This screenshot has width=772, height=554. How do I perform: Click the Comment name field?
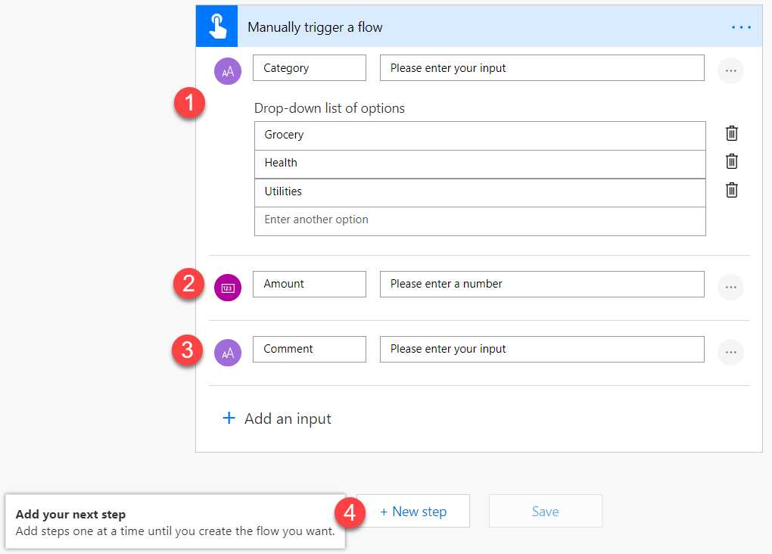309,349
